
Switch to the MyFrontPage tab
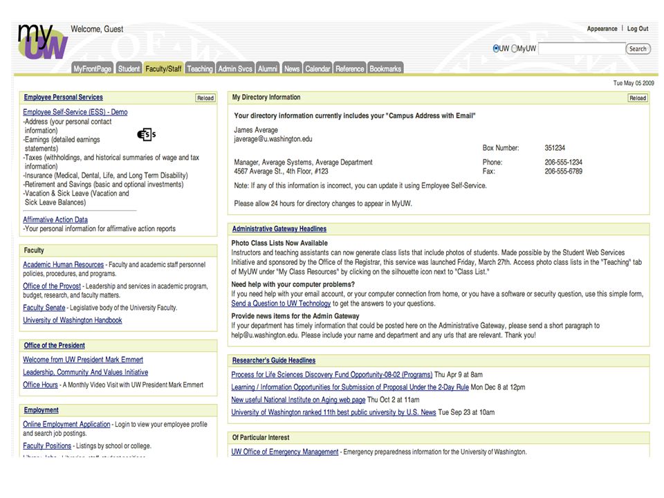click(92, 68)
